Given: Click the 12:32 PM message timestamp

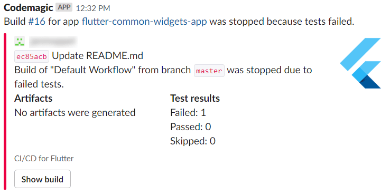Looking at the screenshot, I should click(x=93, y=8).
